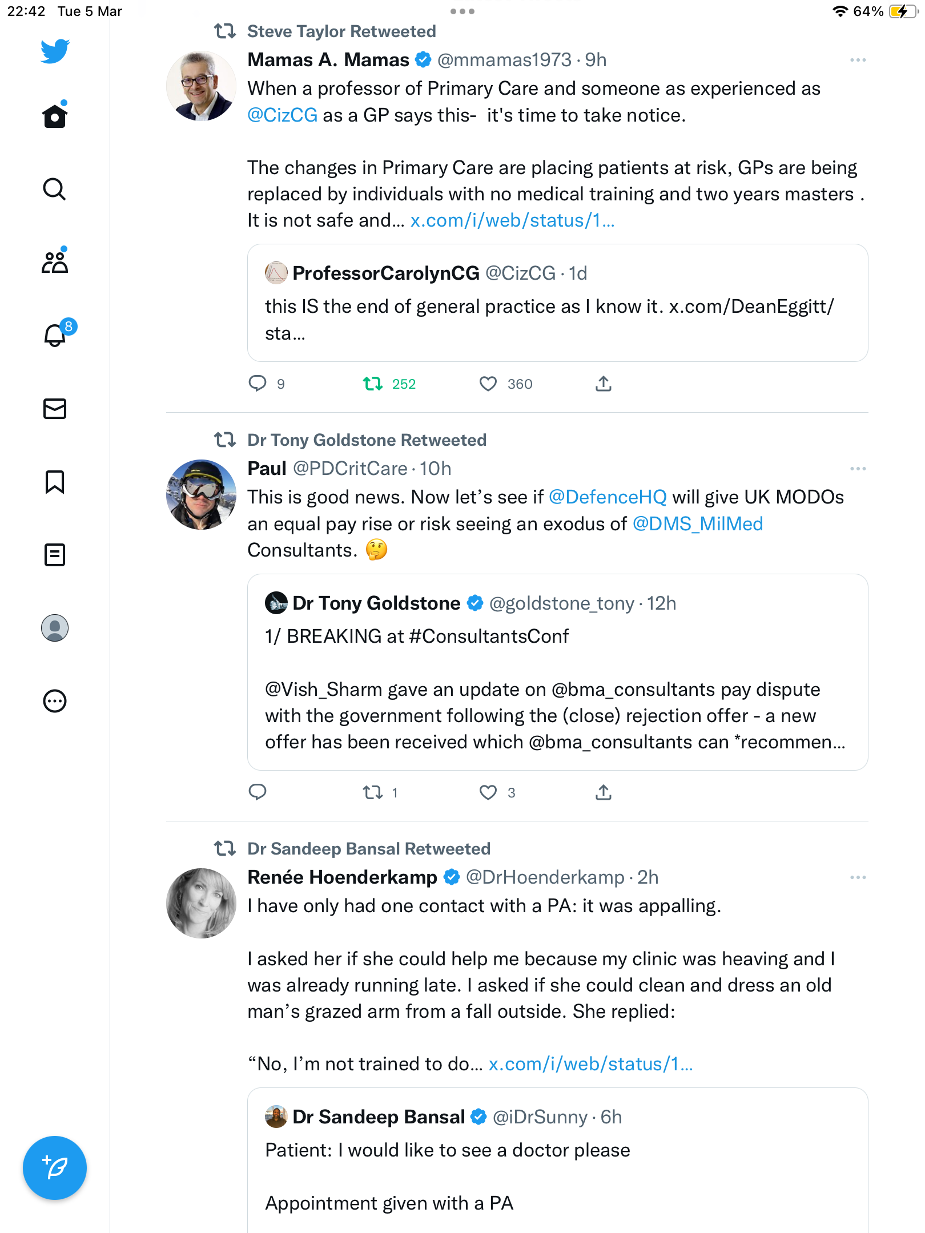Open profile avatar tab in sidebar

pos(55,628)
